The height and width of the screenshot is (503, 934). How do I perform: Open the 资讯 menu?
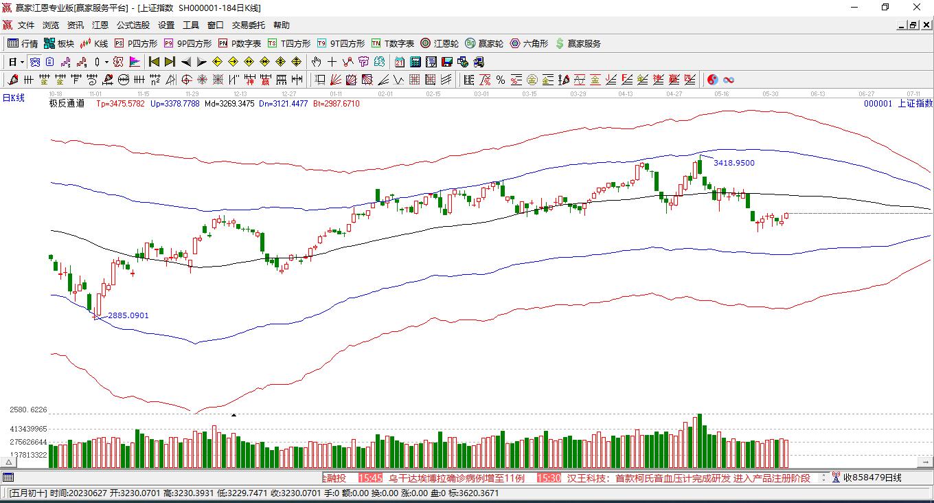[76, 25]
